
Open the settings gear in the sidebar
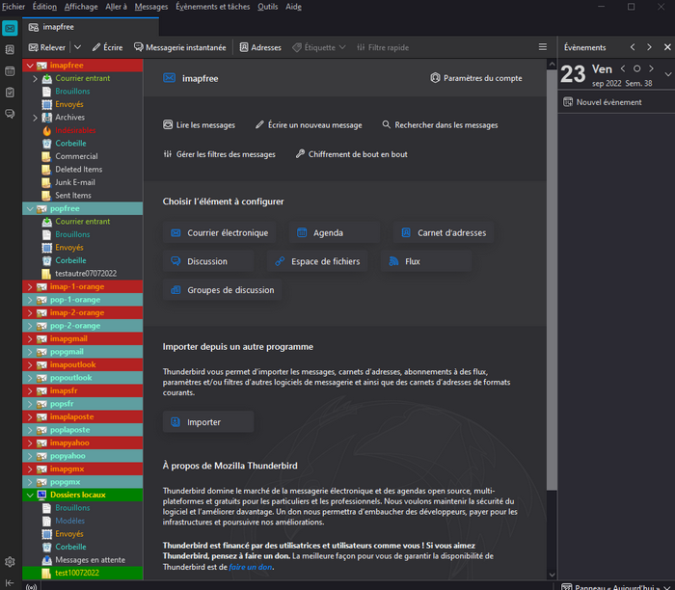coord(10,562)
